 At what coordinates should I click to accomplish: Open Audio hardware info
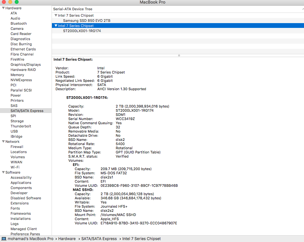(15, 18)
